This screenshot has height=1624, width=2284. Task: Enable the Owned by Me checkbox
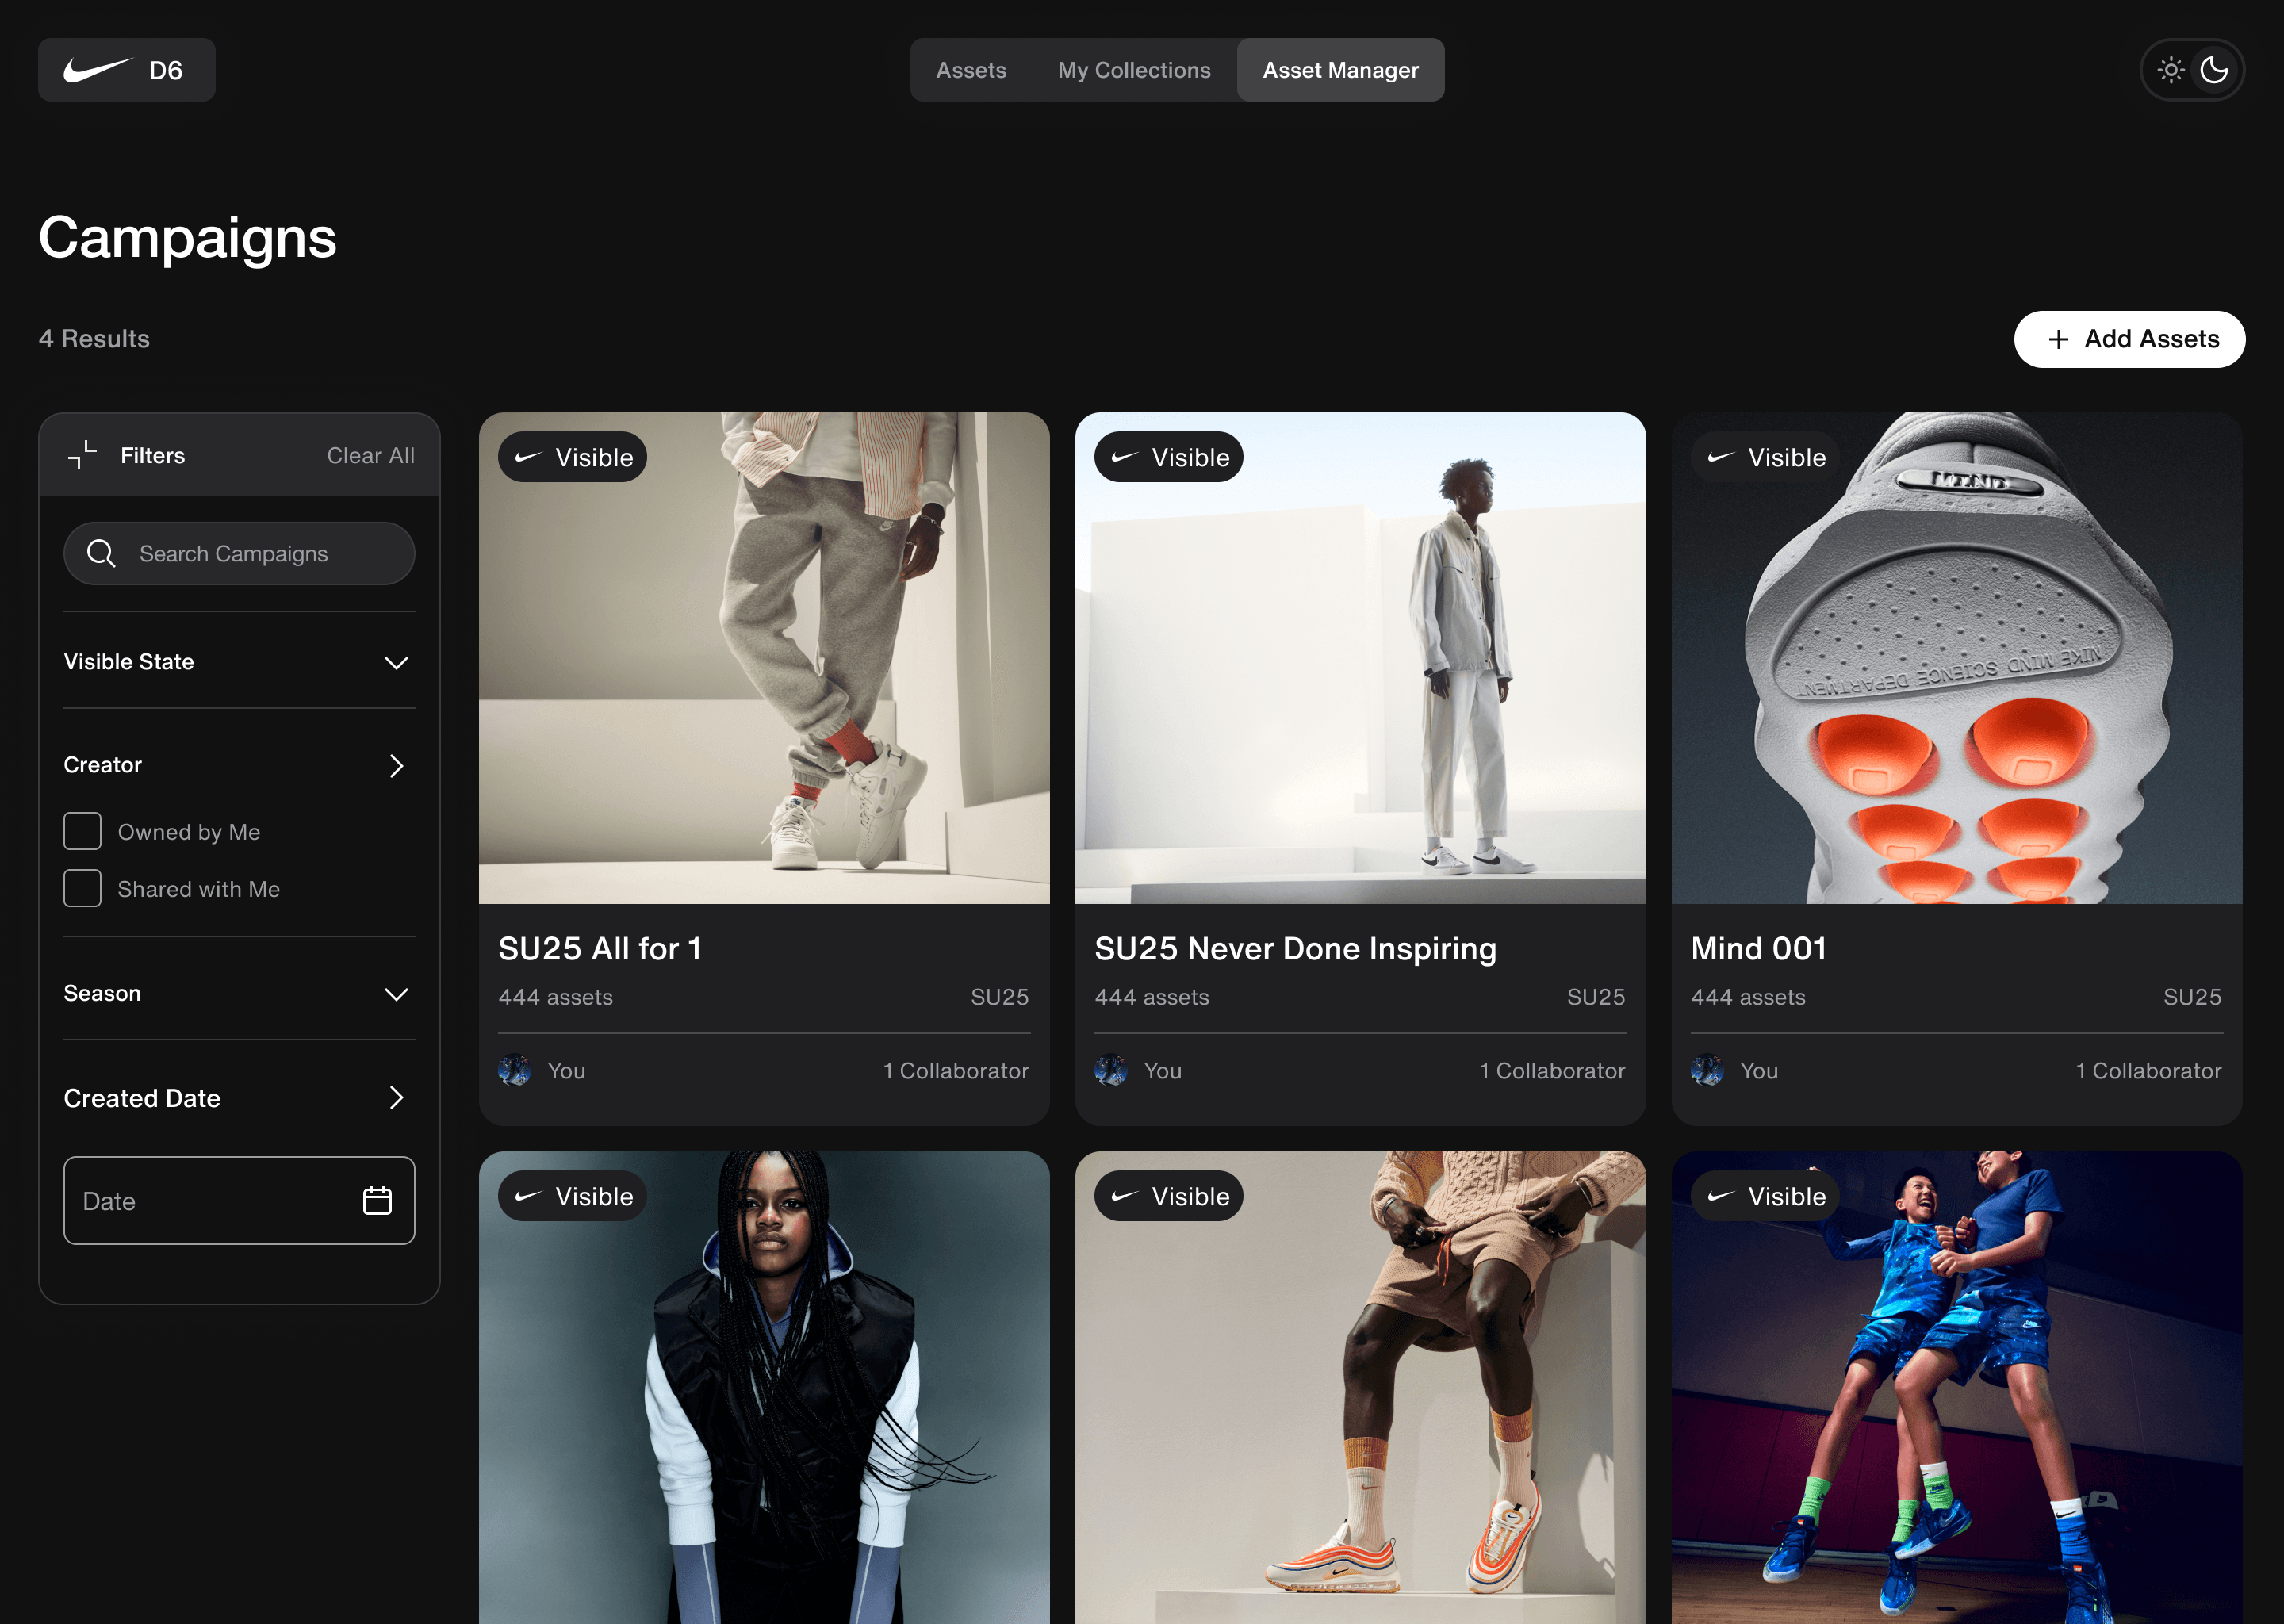(x=83, y=831)
